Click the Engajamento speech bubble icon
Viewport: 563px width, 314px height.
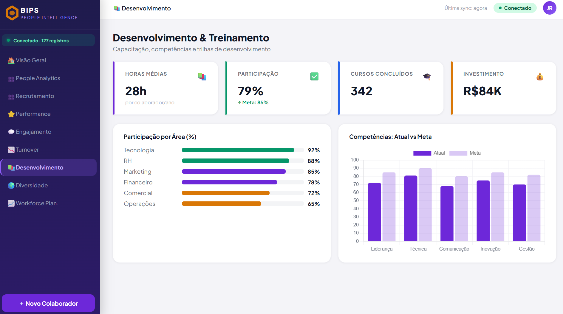click(11, 132)
